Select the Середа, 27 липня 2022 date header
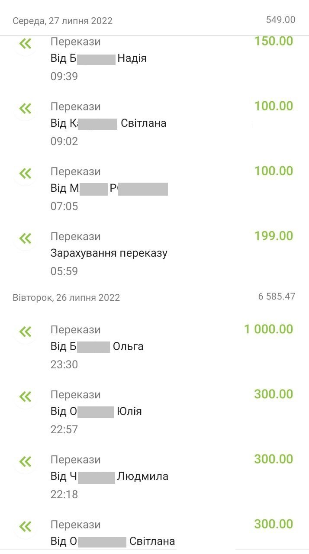Screen dimensions: 309x554 (63, 21)
